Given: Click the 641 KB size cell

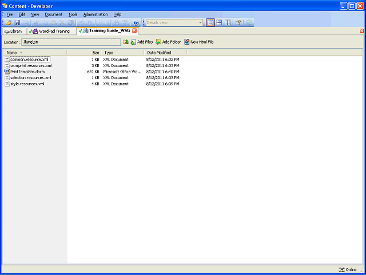Looking at the screenshot, I should [x=93, y=72].
